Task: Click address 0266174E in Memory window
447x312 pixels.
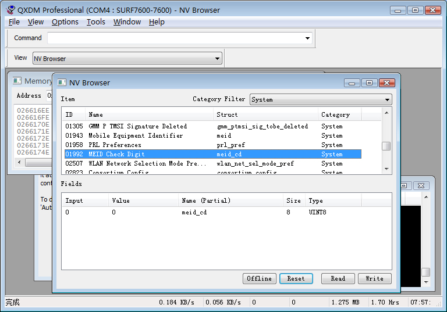Action: pyautogui.click(x=33, y=152)
